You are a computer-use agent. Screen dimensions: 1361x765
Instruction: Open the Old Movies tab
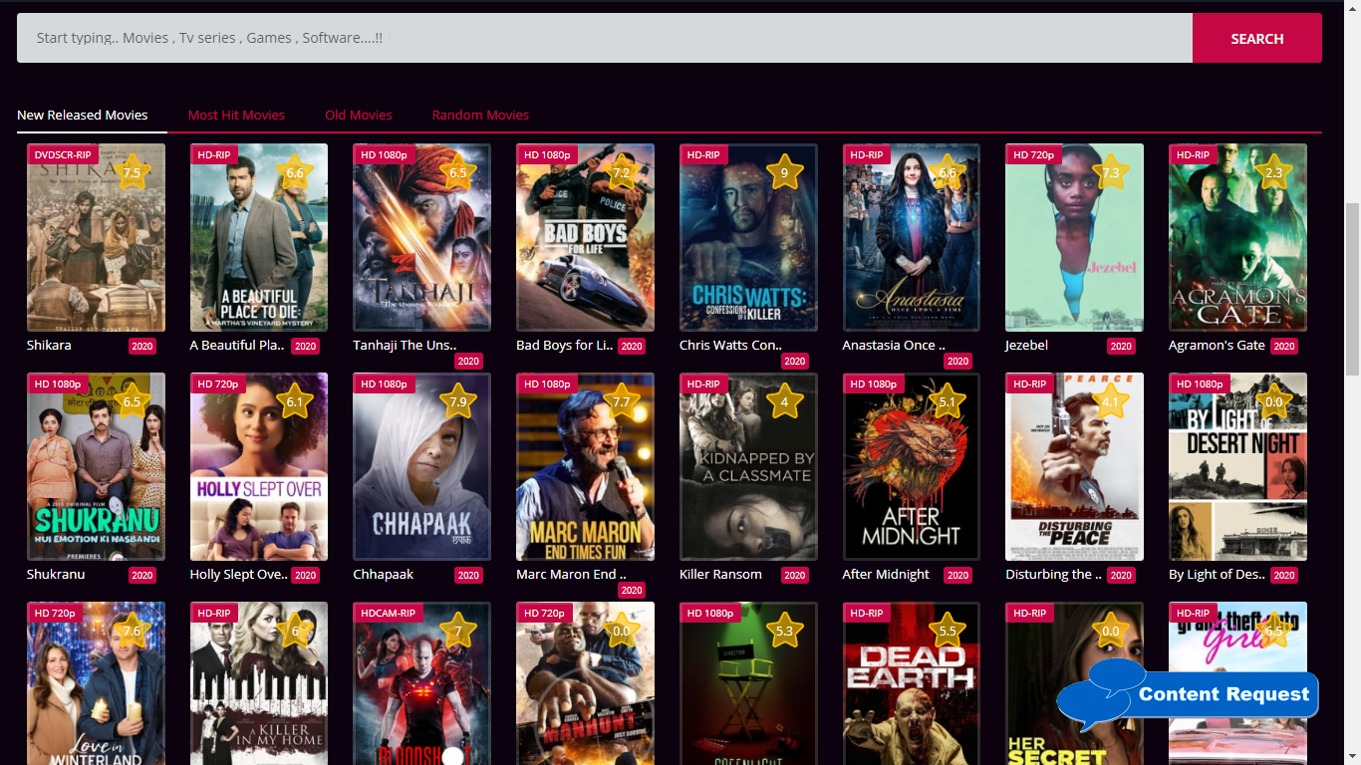point(359,116)
